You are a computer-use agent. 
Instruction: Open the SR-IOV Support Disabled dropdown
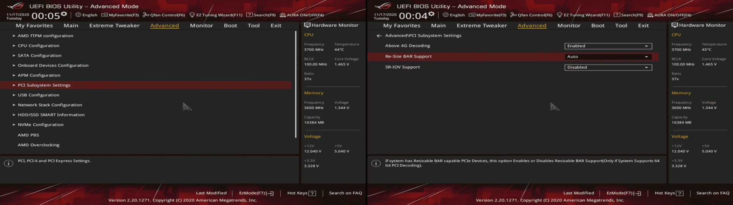click(608, 67)
